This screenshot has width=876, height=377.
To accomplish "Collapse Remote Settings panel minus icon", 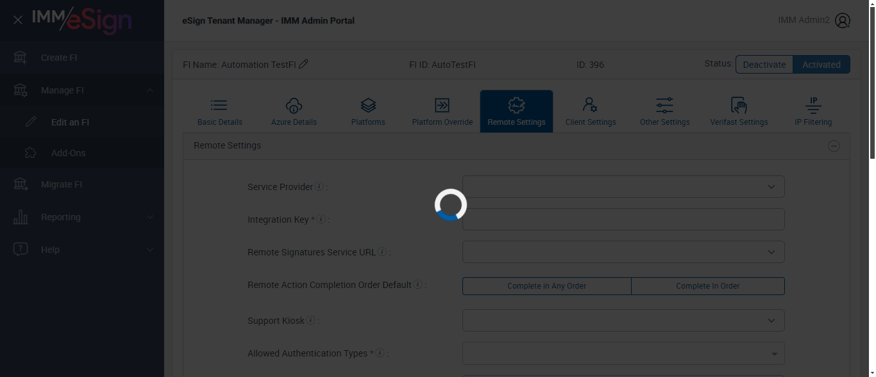I will tap(834, 146).
